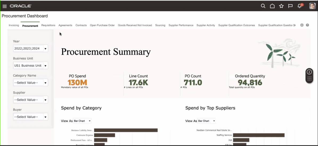Viewport: 318px width, 146px height.
Task: Open the Watchlist flag icon
Action: [x=290, y=6]
